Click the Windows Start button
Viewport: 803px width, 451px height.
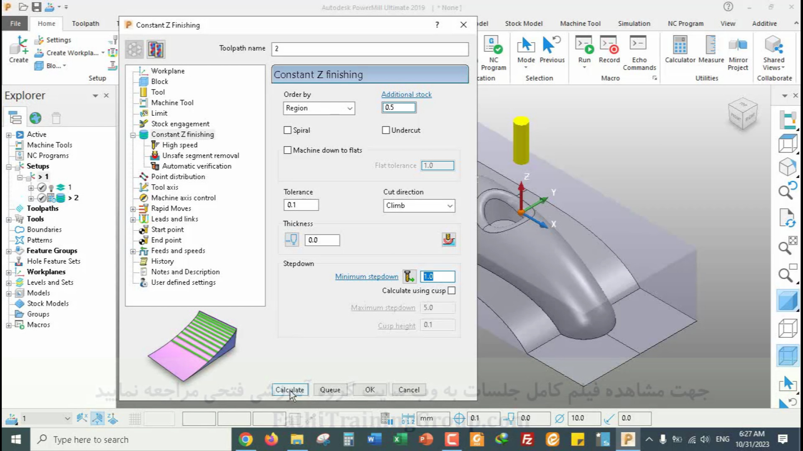pos(16,439)
